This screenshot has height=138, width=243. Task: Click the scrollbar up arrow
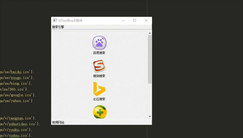pyautogui.click(x=150, y=33)
